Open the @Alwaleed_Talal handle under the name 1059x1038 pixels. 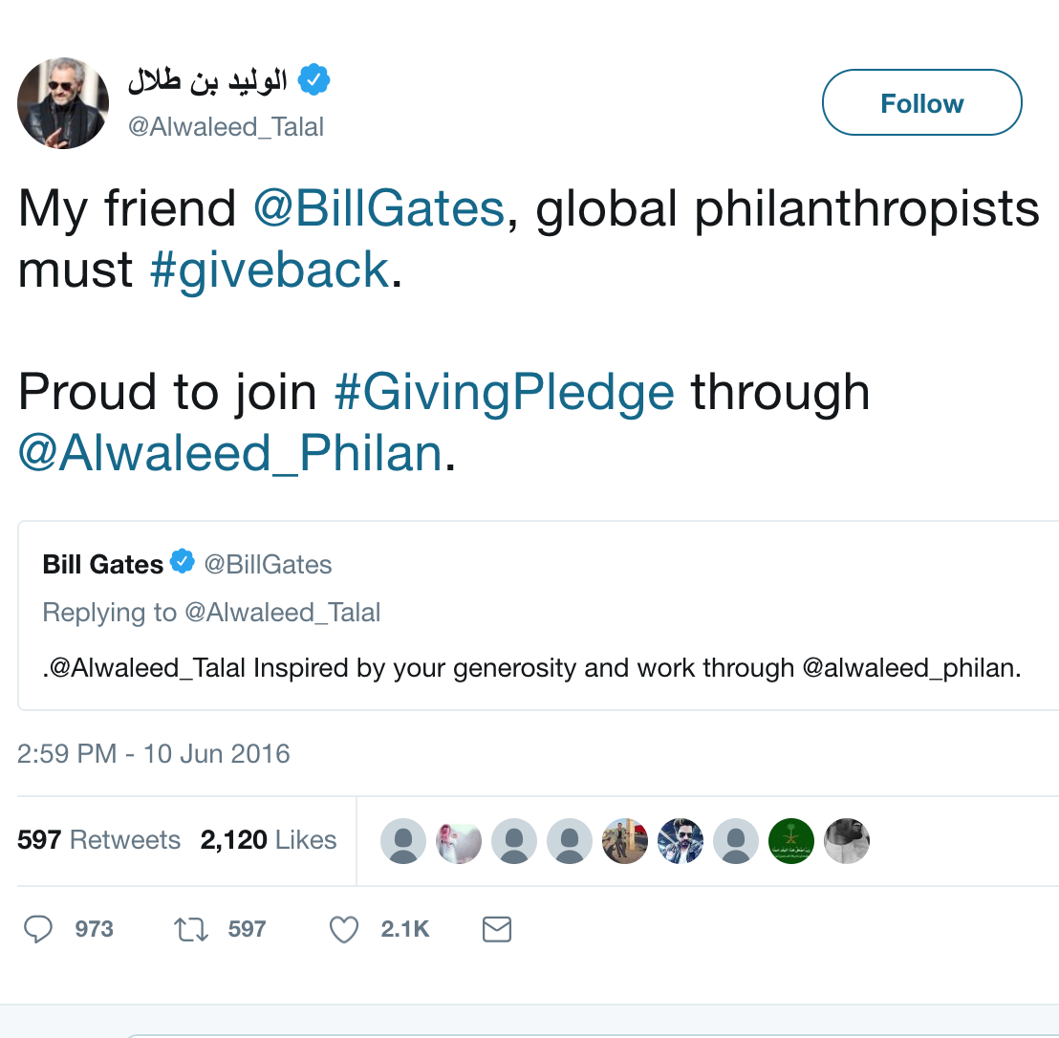[x=227, y=126]
